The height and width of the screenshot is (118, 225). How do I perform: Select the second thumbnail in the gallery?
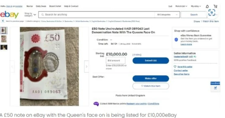tap(4, 39)
